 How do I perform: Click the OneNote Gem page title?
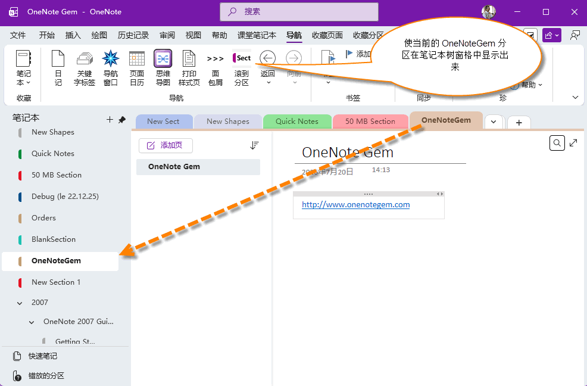(348, 152)
